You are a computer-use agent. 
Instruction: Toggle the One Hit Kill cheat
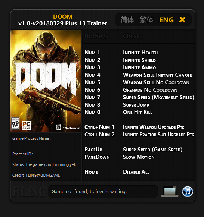[x=137, y=112]
